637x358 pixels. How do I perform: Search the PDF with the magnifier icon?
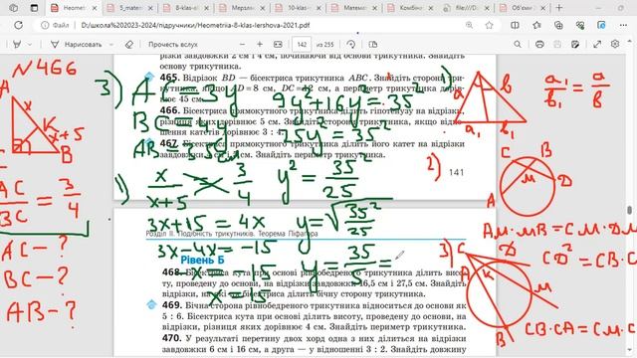tap(518, 44)
